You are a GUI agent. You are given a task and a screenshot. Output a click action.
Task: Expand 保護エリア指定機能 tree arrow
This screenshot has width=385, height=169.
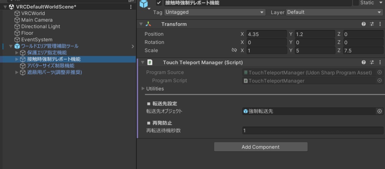[x=17, y=53]
